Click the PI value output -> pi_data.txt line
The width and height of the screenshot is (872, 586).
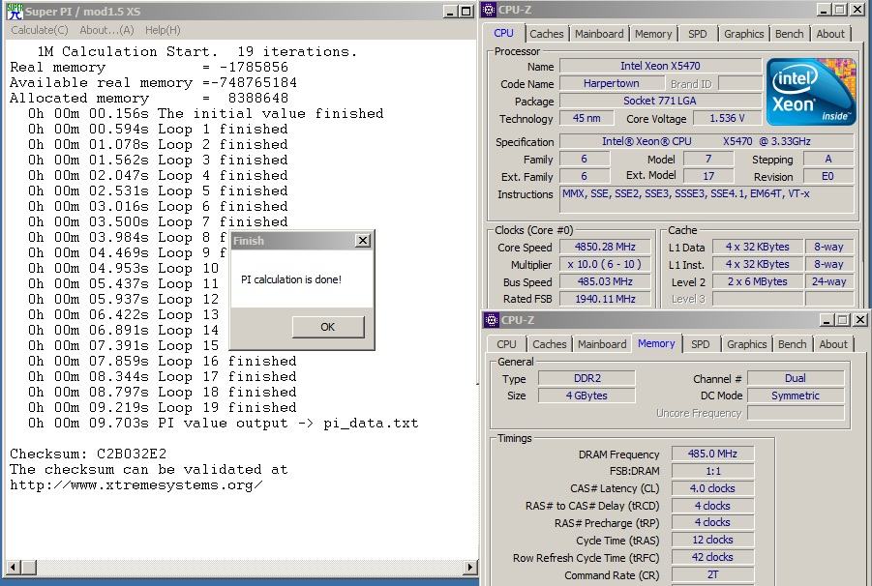[x=223, y=423]
